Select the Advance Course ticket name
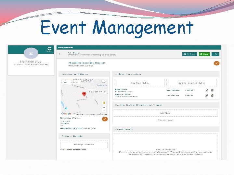This screenshot has height=175, width=234. coord(123,95)
